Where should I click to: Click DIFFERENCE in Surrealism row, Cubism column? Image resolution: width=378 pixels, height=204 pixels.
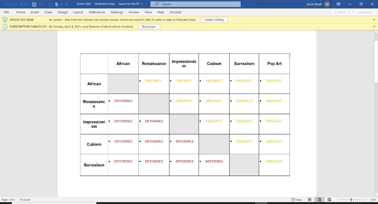tap(214, 161)
